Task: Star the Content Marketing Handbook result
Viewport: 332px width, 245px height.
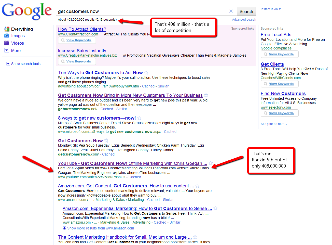Action: (195, 237)
